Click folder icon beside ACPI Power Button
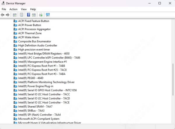This screenshot has width=175, height=129. (15, 25)
